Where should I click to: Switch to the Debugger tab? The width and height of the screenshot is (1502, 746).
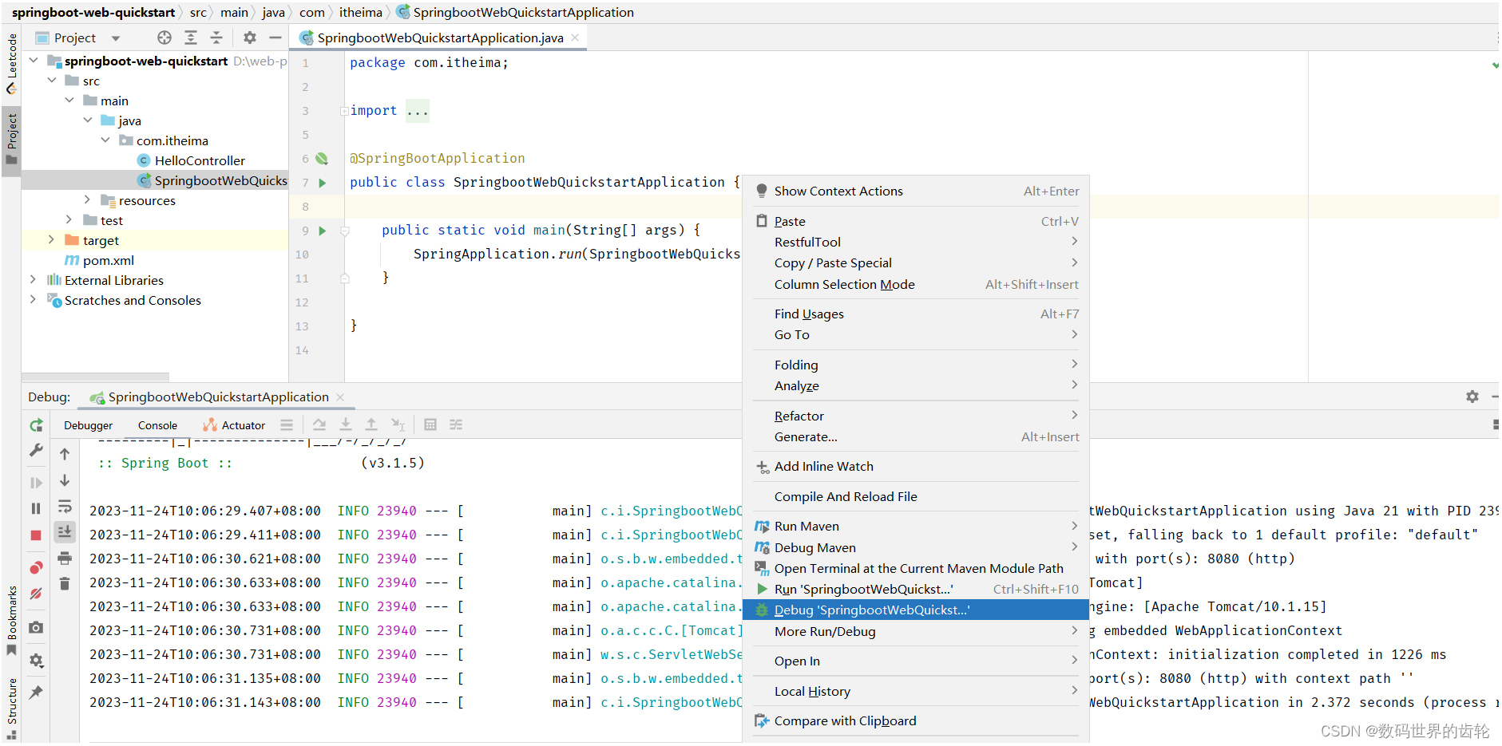(89, 426)
